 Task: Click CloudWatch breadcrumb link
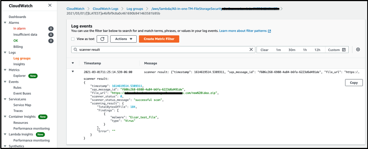click(75, 9)
